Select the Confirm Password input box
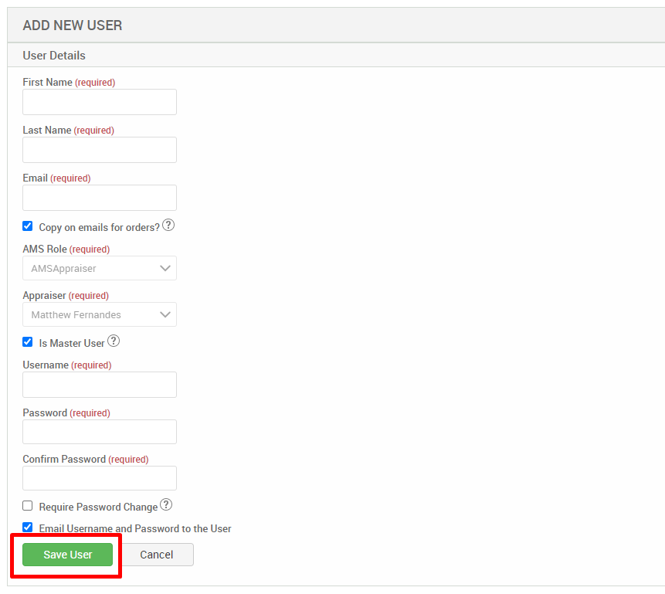This screenshot has height=594, width=665. point(99,478)
